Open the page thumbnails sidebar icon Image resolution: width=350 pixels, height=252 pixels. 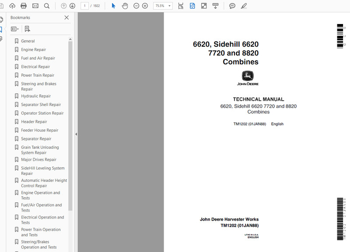tap(1, 20)
